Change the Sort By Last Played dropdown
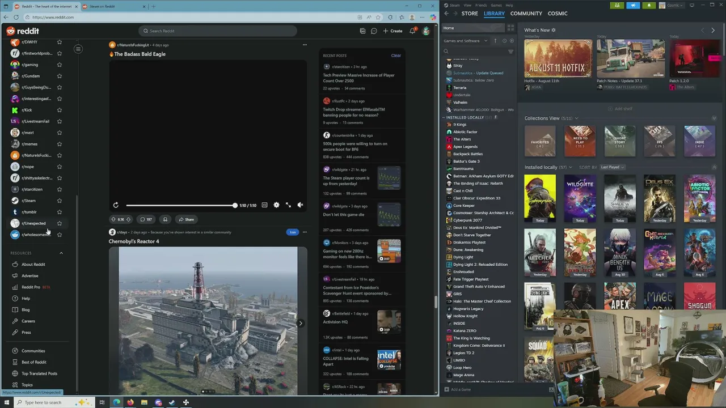This screenshot has height=408, width=726. click(x=613, y=167)
